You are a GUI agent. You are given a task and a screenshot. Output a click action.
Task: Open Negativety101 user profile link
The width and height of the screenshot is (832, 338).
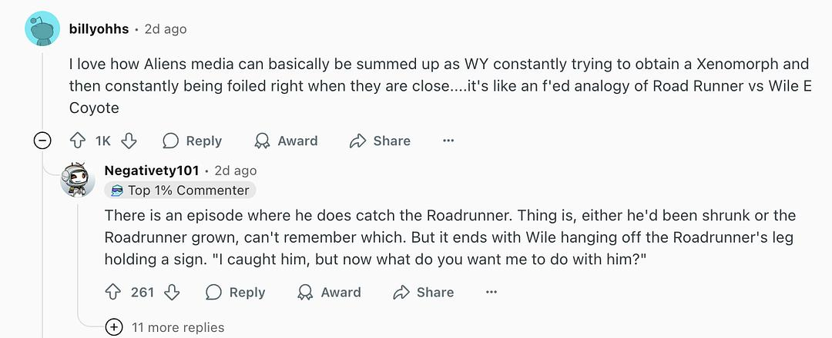click(x=151, y=170)
